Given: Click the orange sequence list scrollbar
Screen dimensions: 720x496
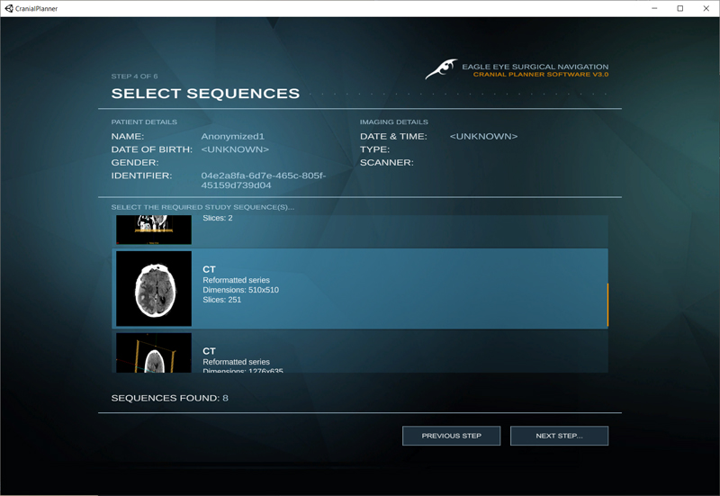Looking at the screenshot, I should click(x=607, y=305).
